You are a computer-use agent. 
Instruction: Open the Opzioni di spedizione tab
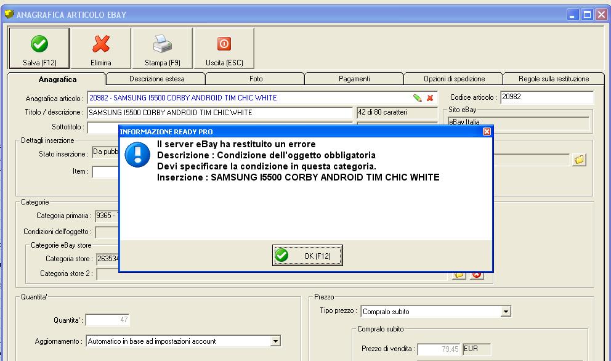pyautogui.click(x=454, y=79)
